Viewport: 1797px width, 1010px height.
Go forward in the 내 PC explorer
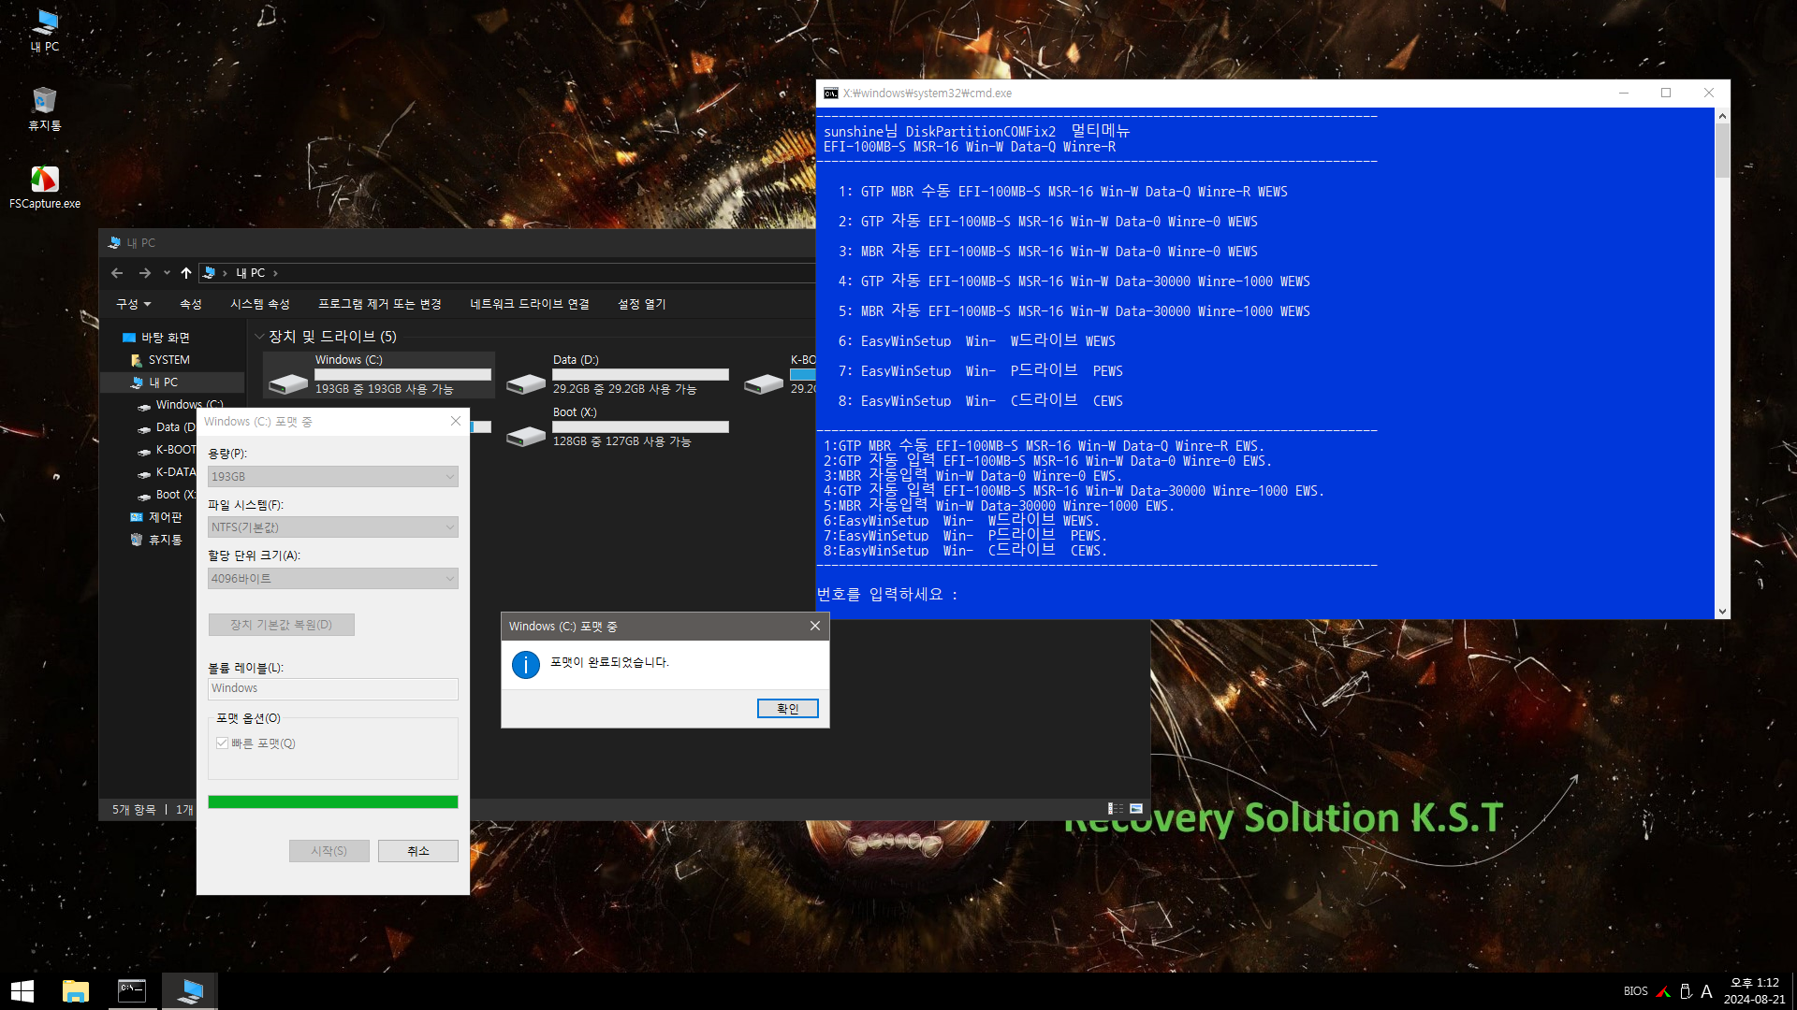point(144,273)
